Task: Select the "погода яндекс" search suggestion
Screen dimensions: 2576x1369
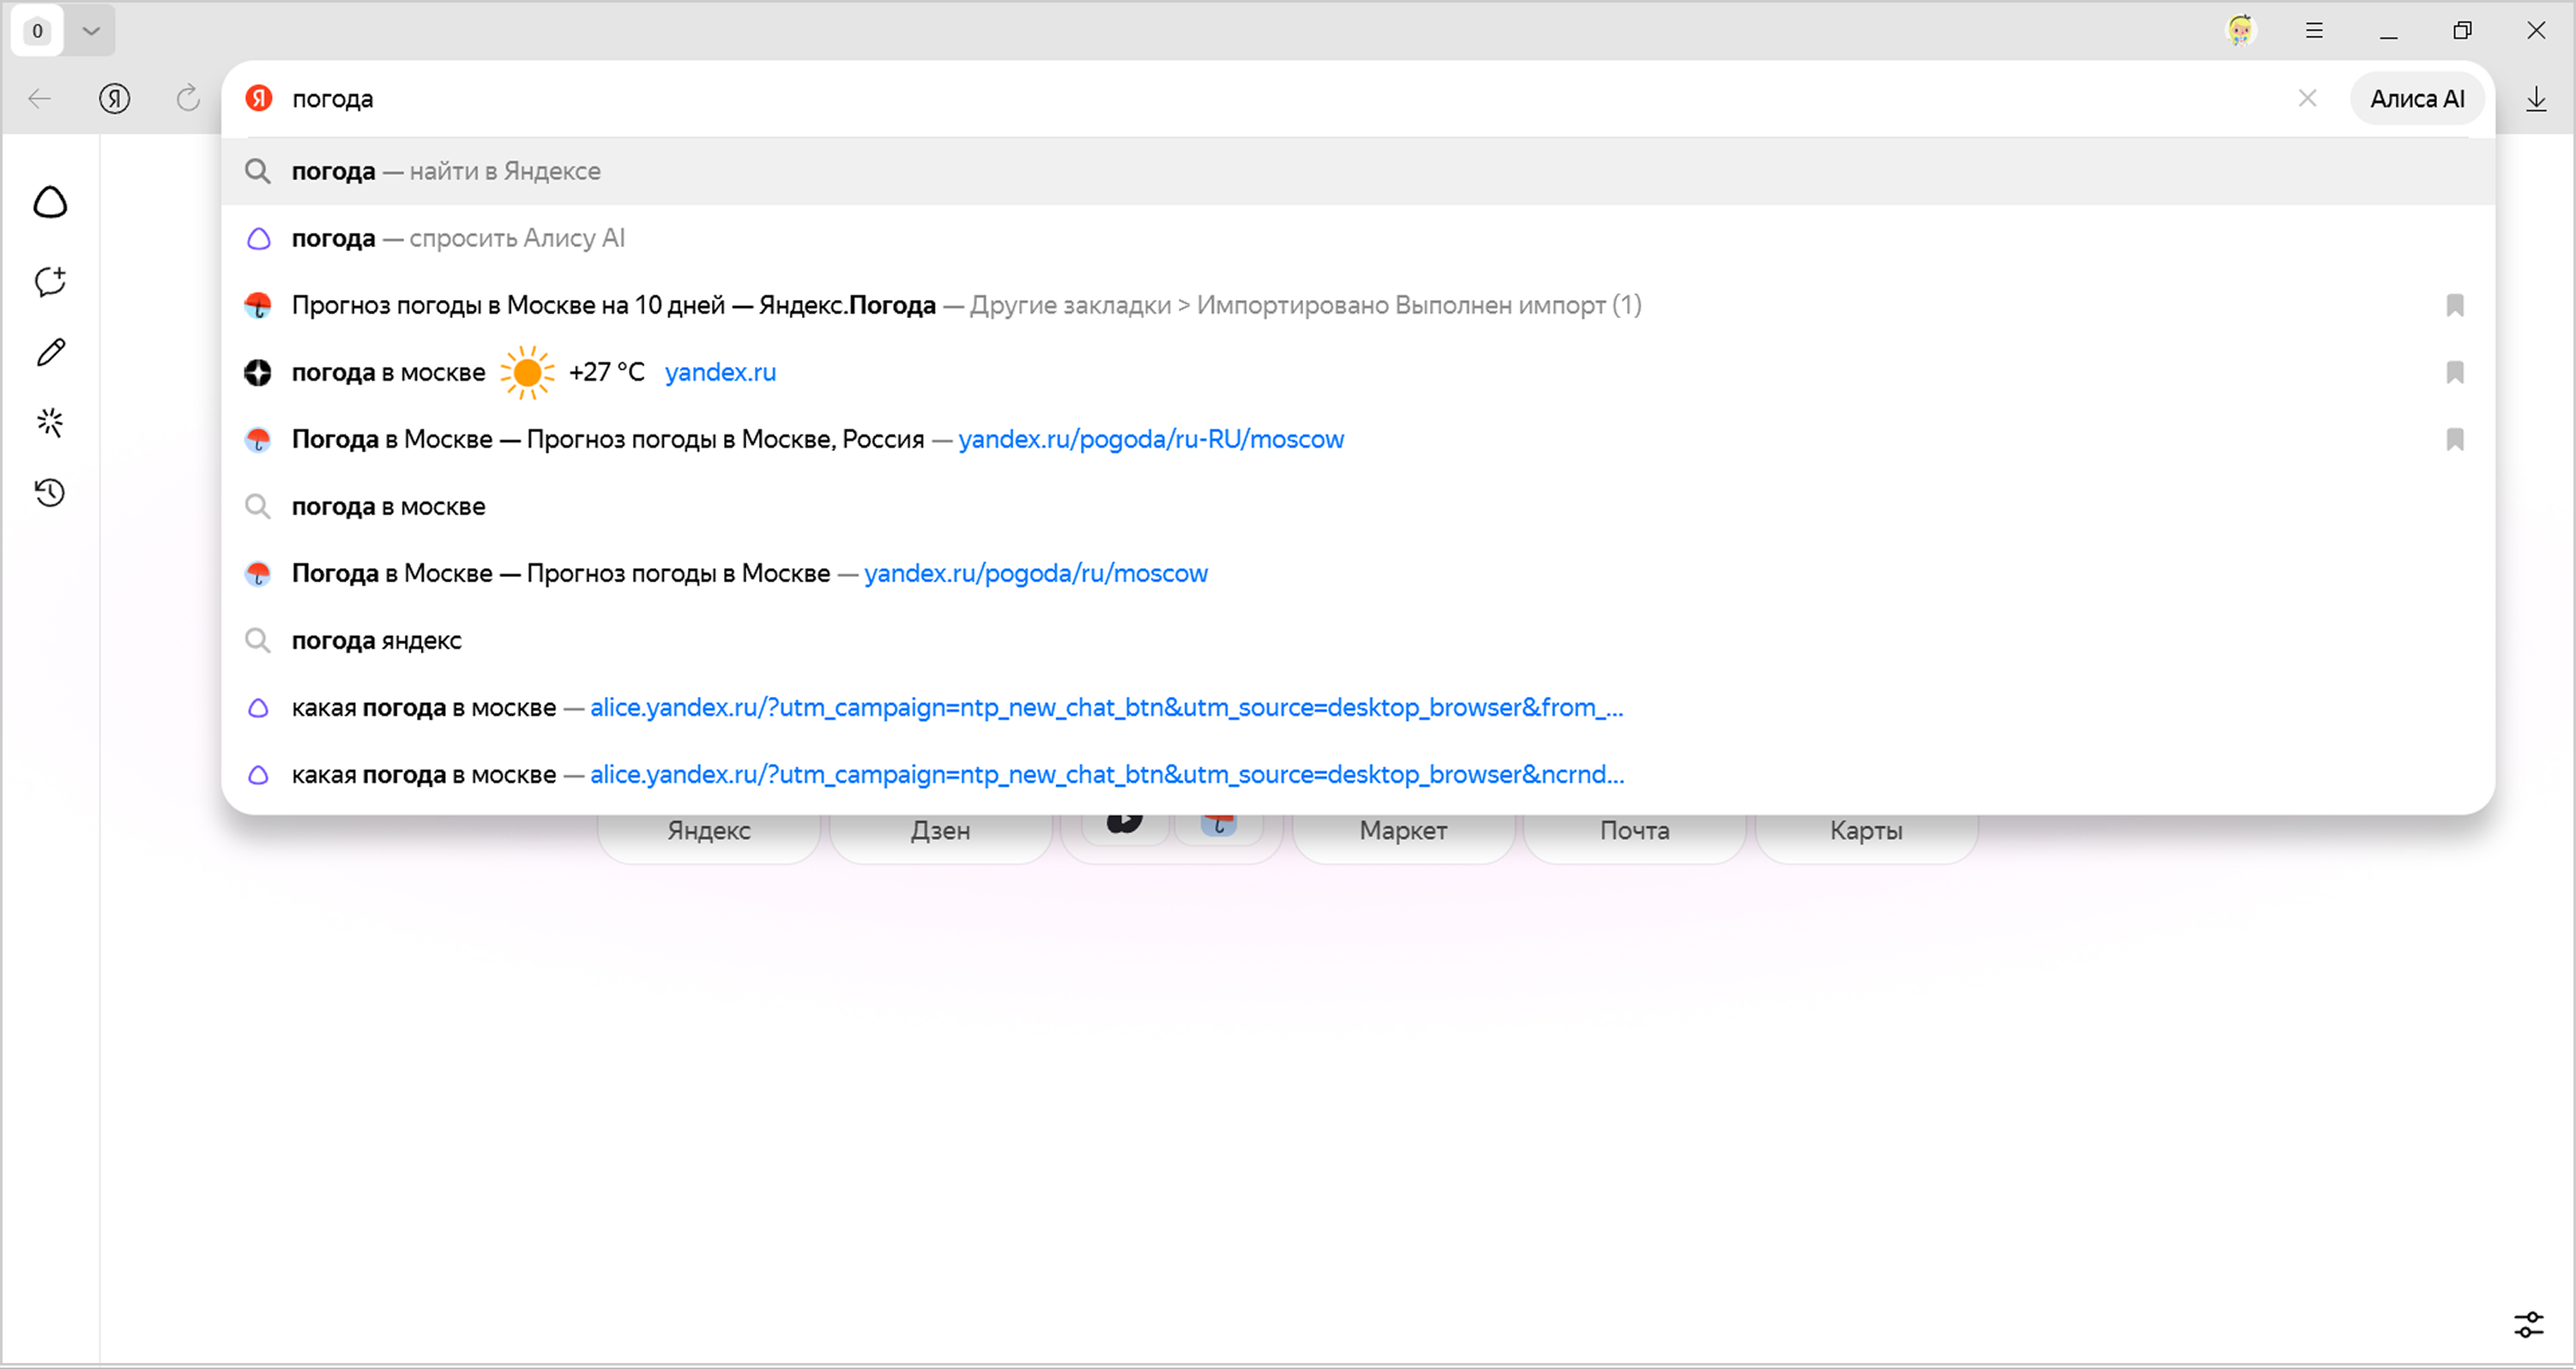Action: tap(1357, 639)
